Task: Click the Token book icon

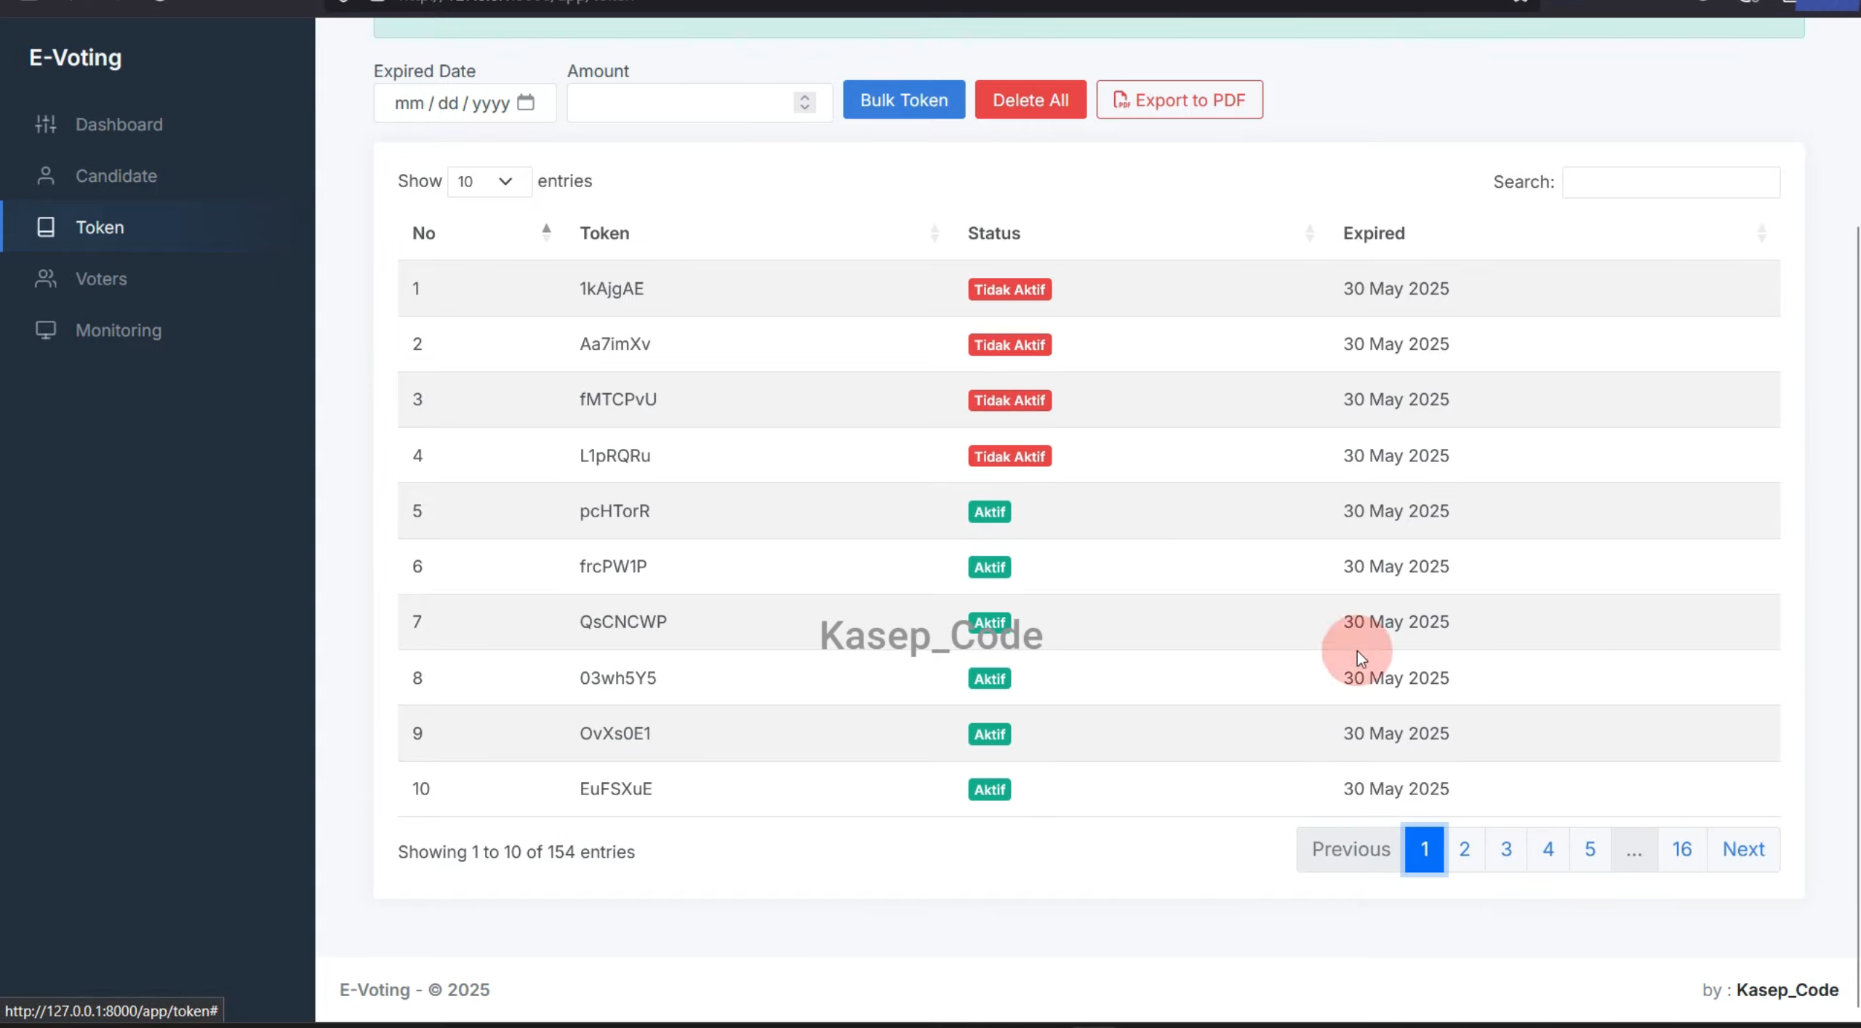Action: [x=46, y=227]
